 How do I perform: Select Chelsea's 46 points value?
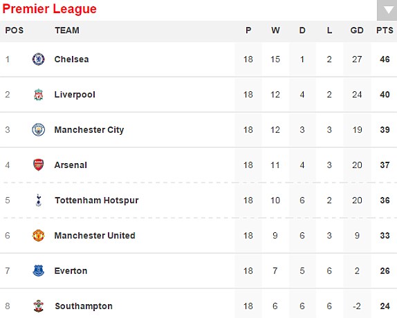(385, 59)
